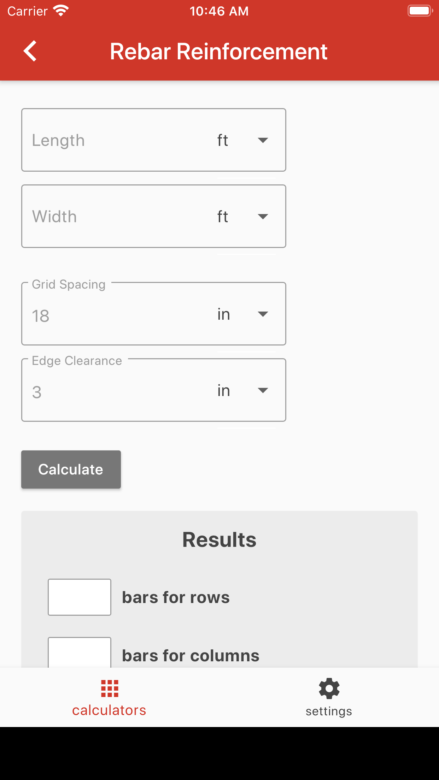Open the settings gear icon
Screen dimensions: 439x780
point(329,689)
